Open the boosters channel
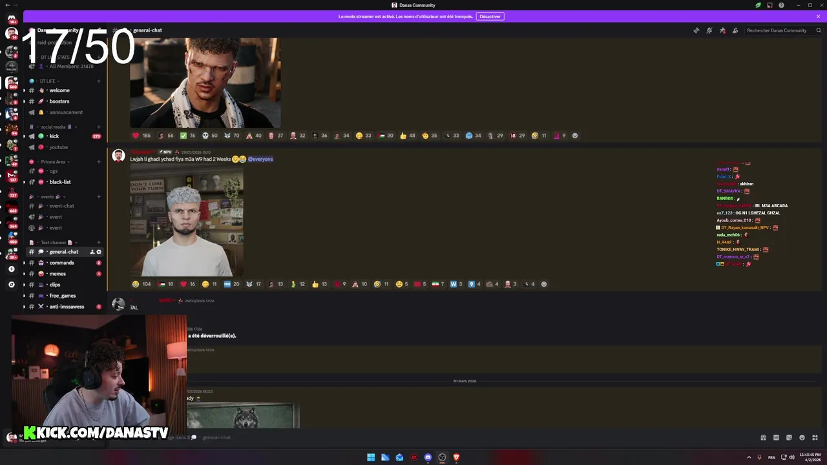Image resolution: width=827 pixels, height=465 pixels. (x=63, y=101)
